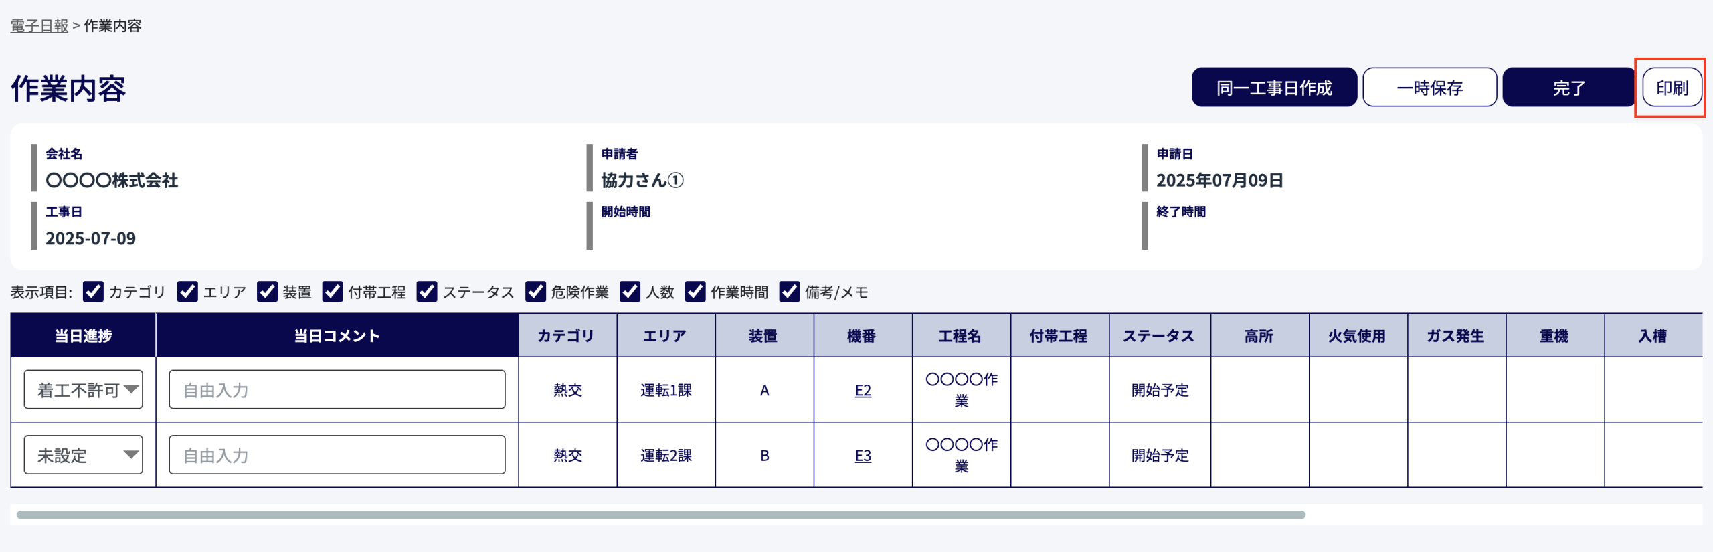Image resolution: width=1713 pixels, height=552 pixels.
Task: Open the E2 machine number link
Action: click(863, 390)
